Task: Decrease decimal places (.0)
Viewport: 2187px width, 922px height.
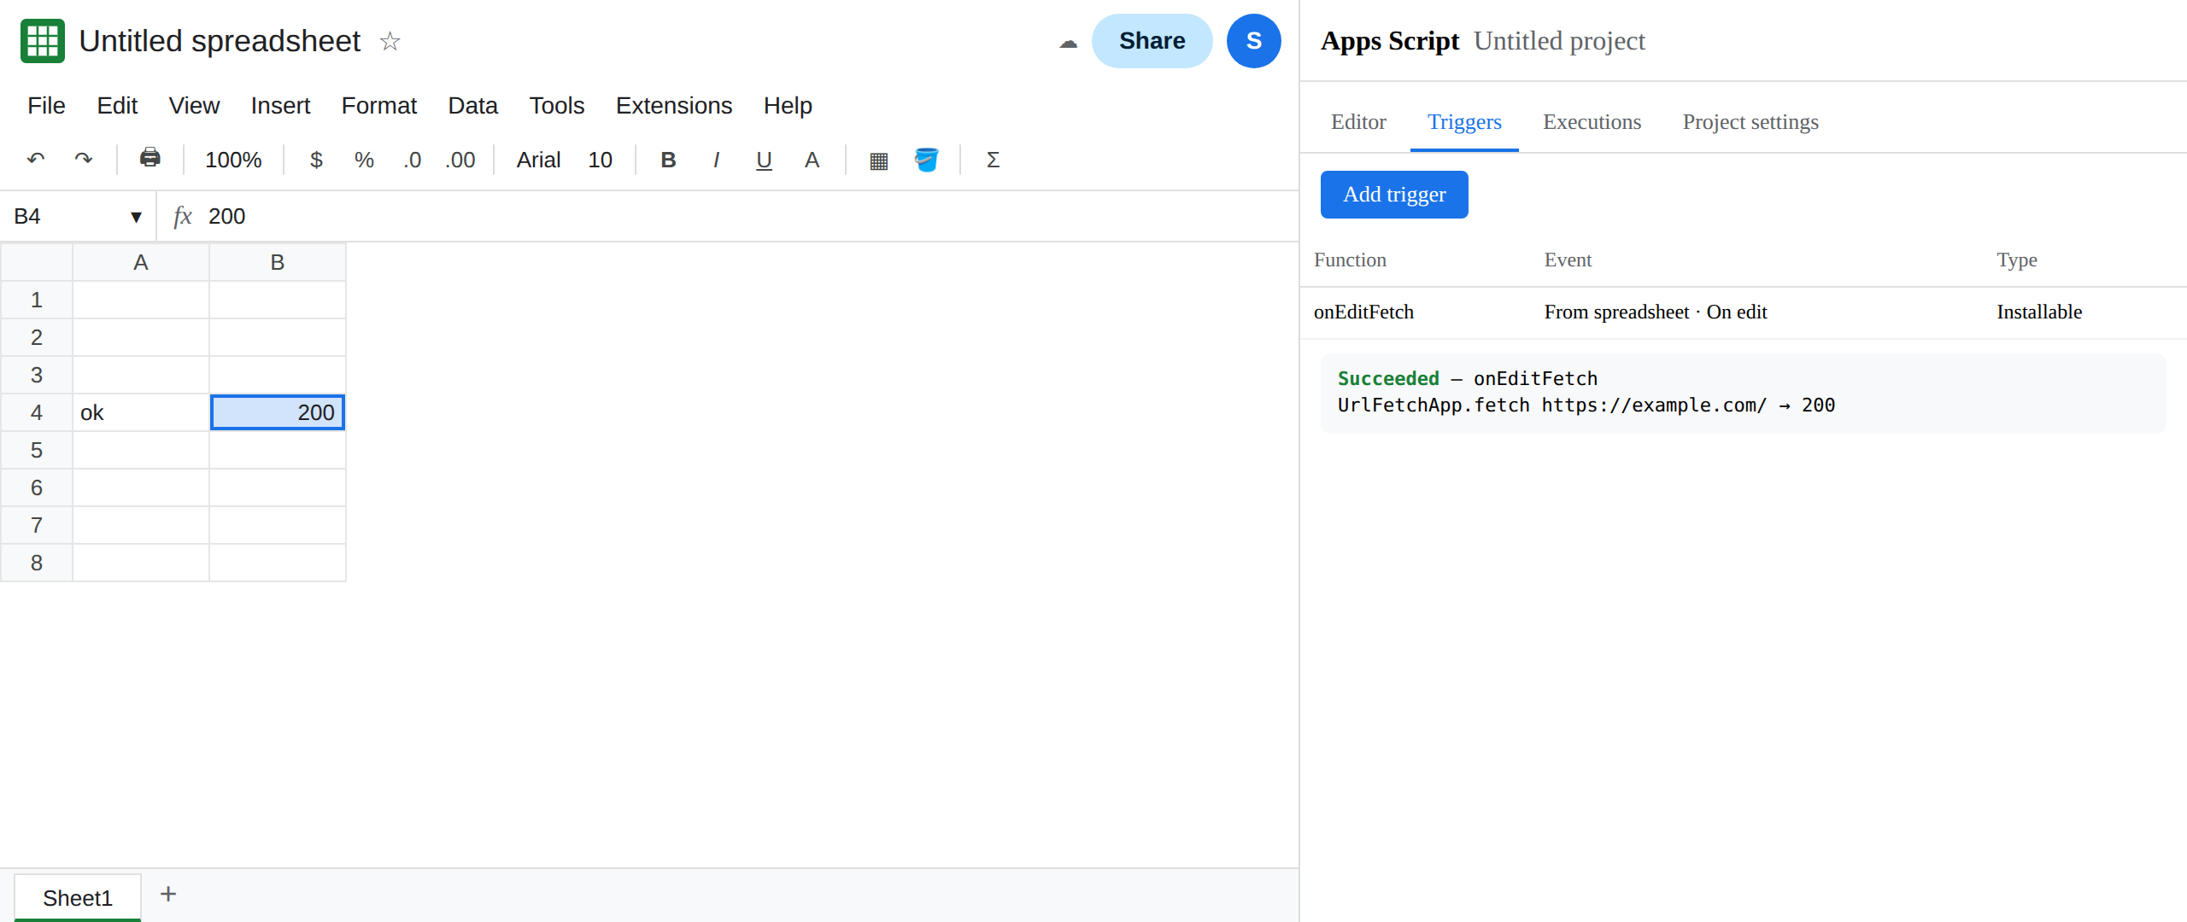Action: pos(412,160)
